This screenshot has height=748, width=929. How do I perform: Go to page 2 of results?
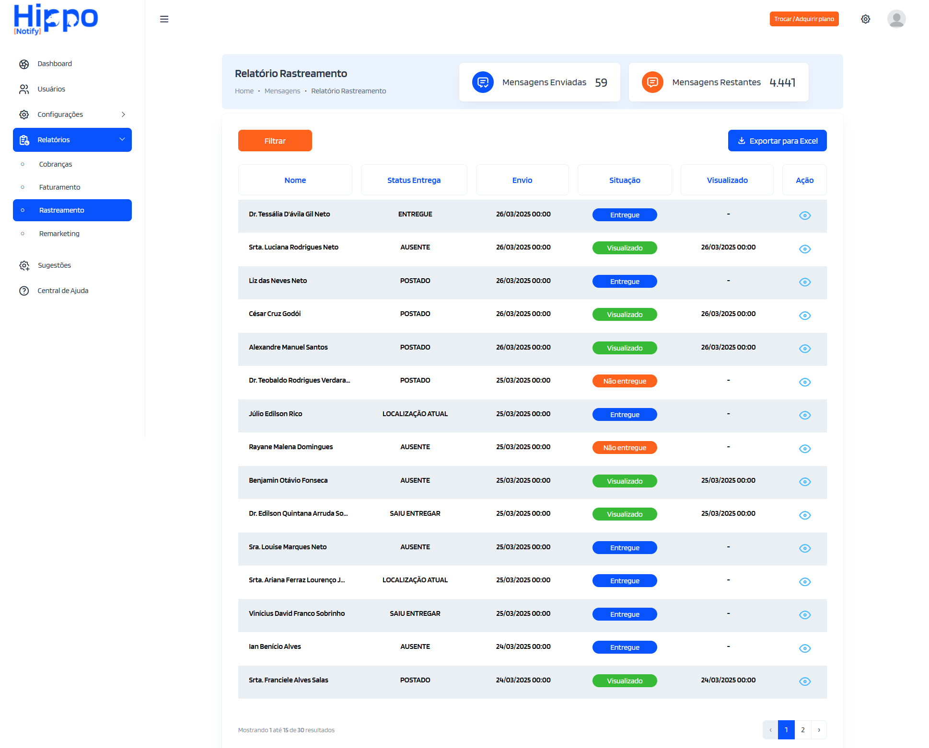[x=802, y=730]
